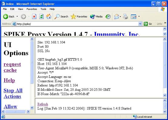
Task: Click the sidebar vertical scrollbar thumb
Action: [32, 62]
